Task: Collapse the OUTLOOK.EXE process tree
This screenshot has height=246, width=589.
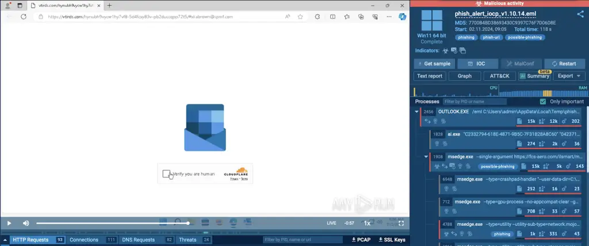Action: 416,112
